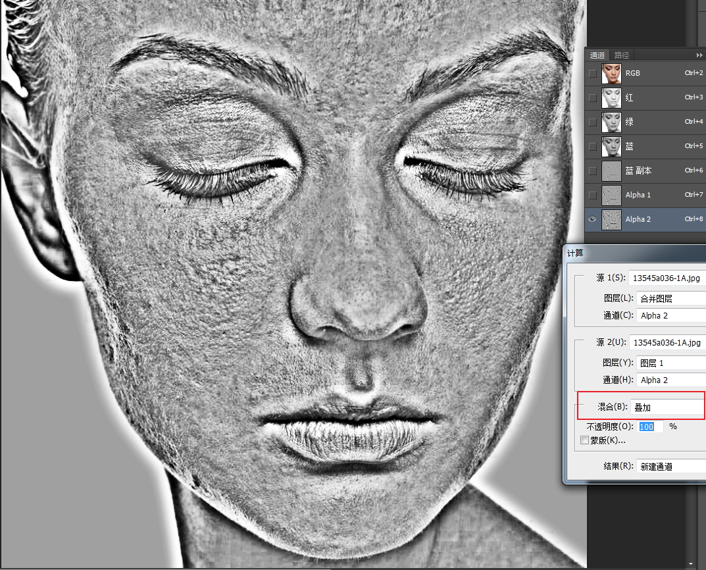Select the Alpha 1 channel name
Screen dimensions: 706x570
click(638, 195)
